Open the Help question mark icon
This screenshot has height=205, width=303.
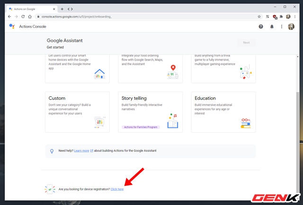[261, 27]
